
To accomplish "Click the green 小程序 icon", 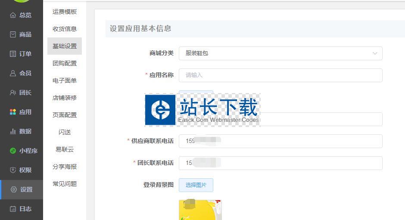I will [13, 151].
